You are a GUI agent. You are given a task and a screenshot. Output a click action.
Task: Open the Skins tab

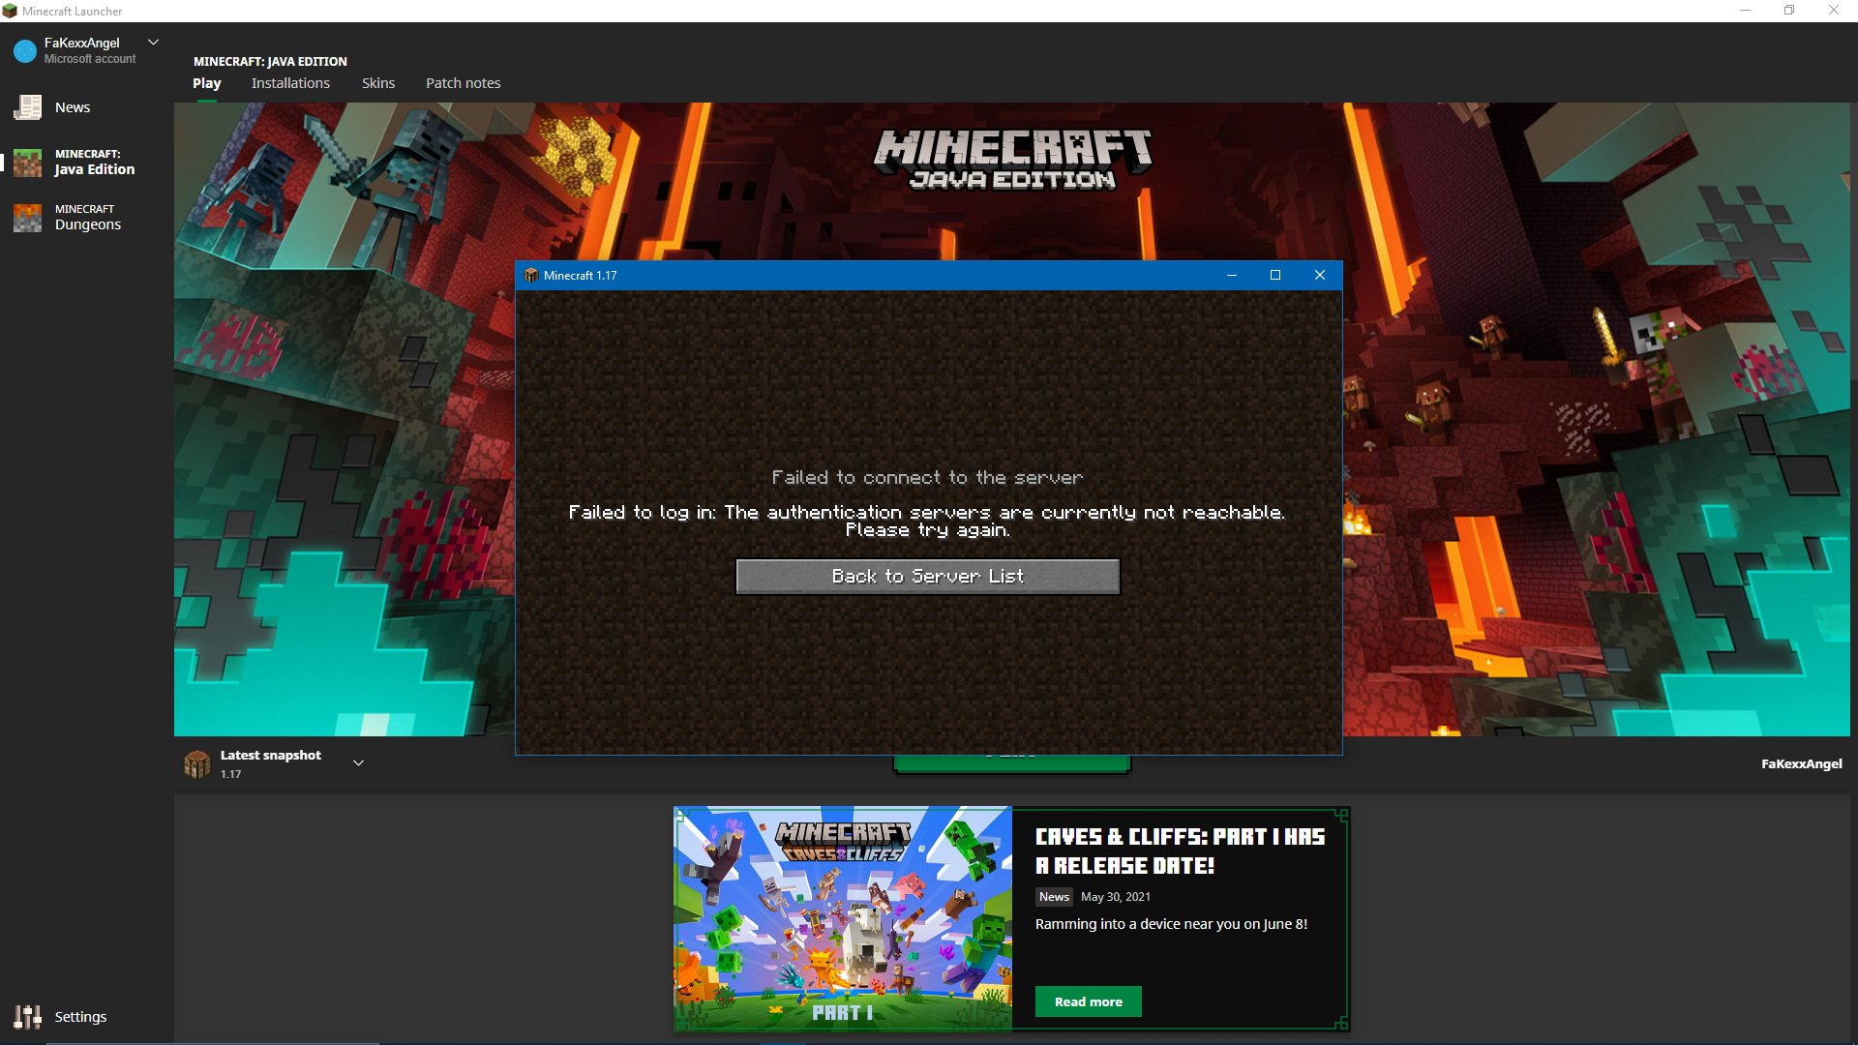click(x=378, y=83)
